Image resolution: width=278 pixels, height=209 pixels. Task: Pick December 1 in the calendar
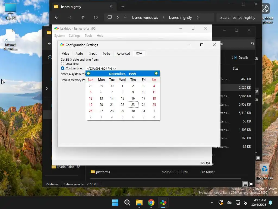122,86
